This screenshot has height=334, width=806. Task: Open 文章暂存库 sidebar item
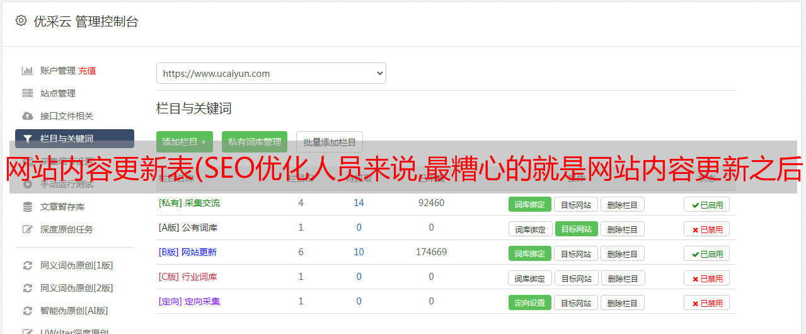[x=62, y=207]
